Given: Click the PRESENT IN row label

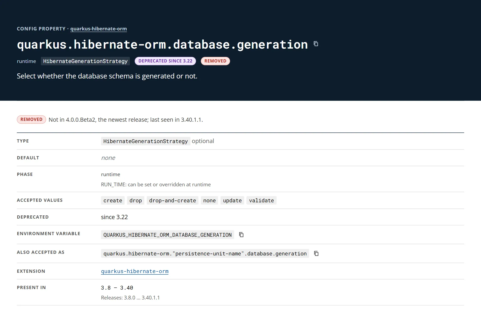Looking at the screenshot, I should [x=31, y=287].
